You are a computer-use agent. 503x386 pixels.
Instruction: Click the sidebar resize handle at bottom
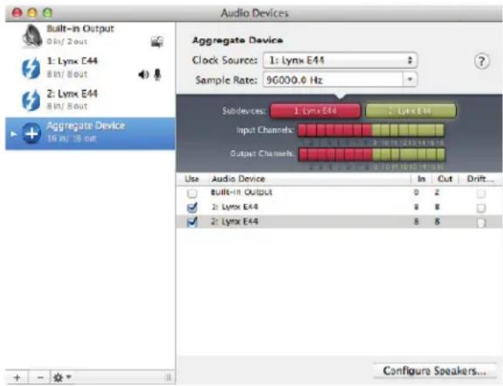(168, 377)
